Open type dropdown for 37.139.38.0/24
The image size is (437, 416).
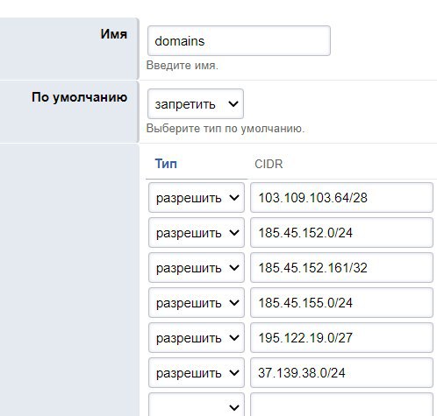(x=197, y=373)
